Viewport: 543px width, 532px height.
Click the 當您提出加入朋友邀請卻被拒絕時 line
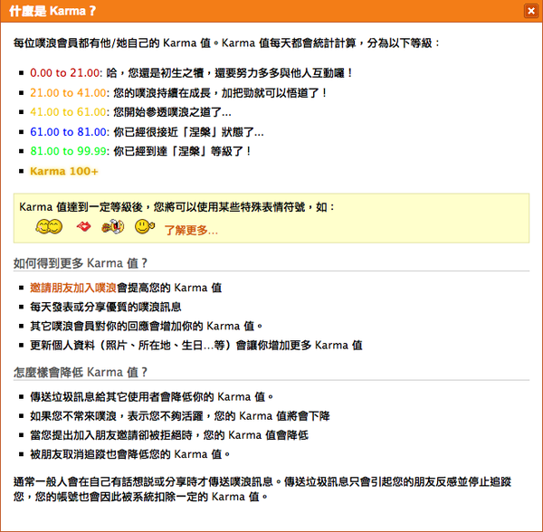tap(169, 435)
